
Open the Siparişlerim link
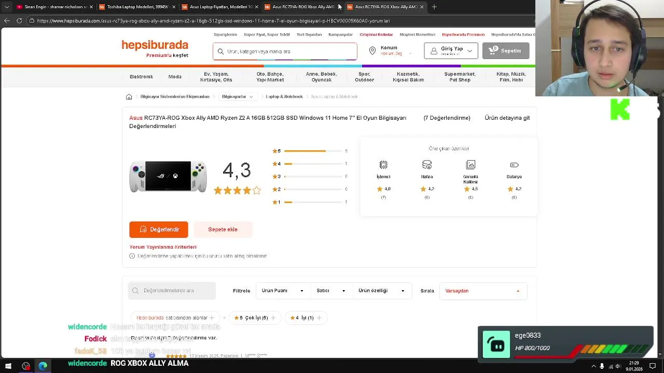coord(225,35)
